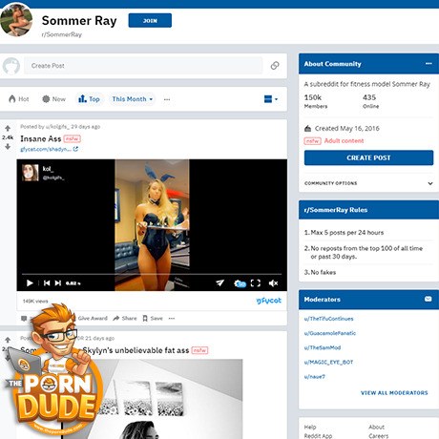
Task: Share the first post
Action: pos(125,318)
